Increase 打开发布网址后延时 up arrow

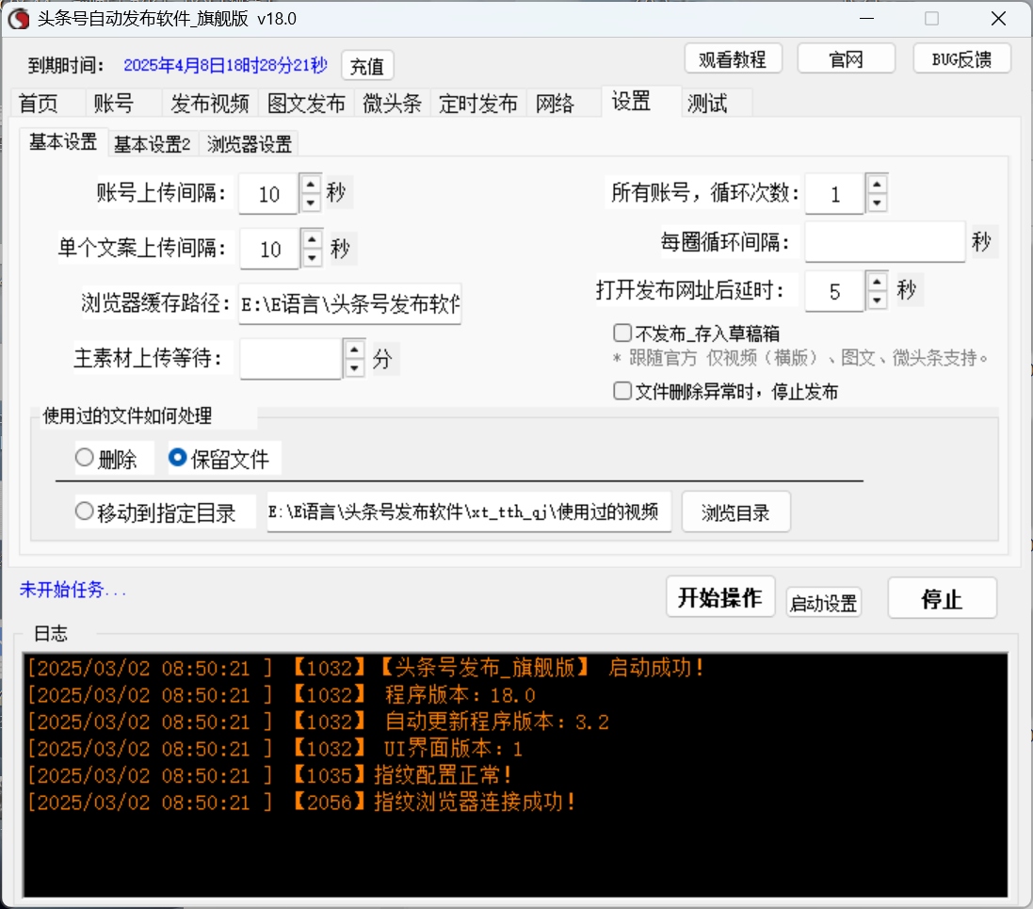[877, 282]
